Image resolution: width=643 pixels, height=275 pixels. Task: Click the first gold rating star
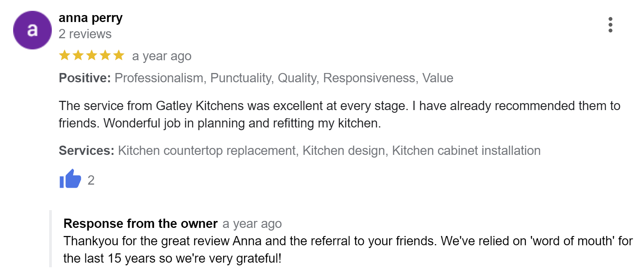65,56
